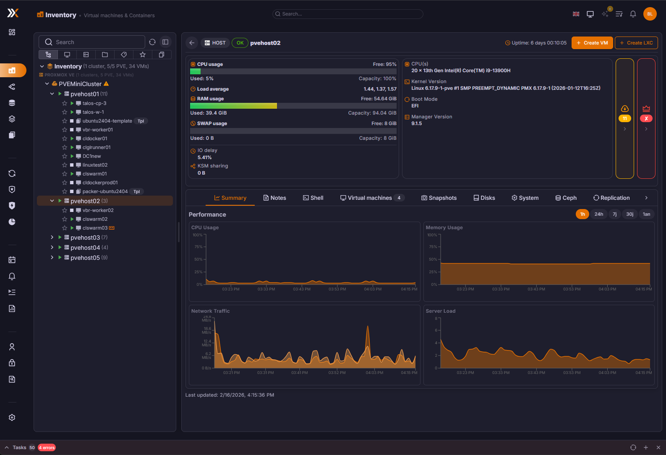Set performance range to 24h
This screenshot has width=666, height=455.
pos(599,214)
